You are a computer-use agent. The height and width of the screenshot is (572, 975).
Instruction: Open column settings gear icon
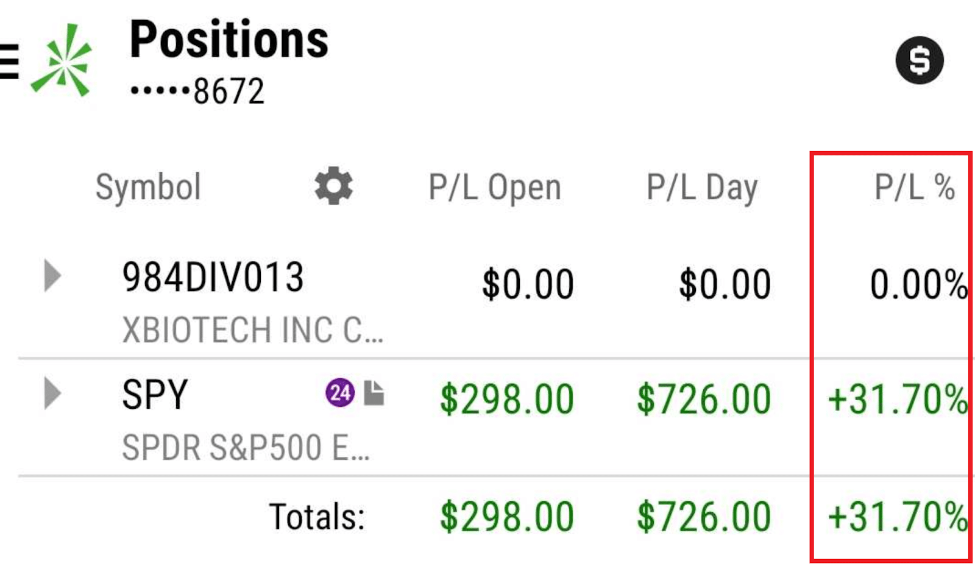coord(333,186)
